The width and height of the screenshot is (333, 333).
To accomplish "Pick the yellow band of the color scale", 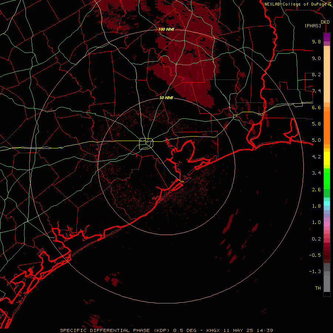I will (x=327, y=158).
